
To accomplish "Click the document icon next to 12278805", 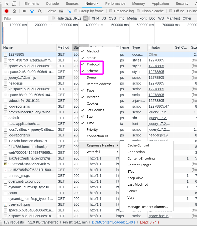I will point(5,55).
